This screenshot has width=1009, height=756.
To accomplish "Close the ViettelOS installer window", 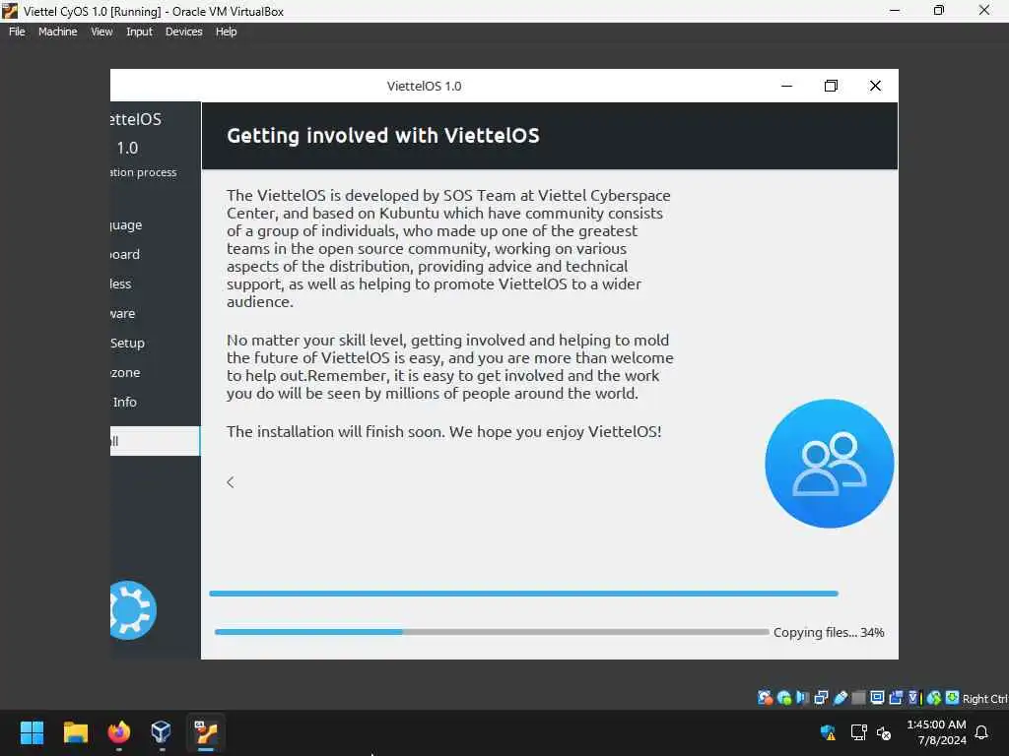I will tap(875, 86).
